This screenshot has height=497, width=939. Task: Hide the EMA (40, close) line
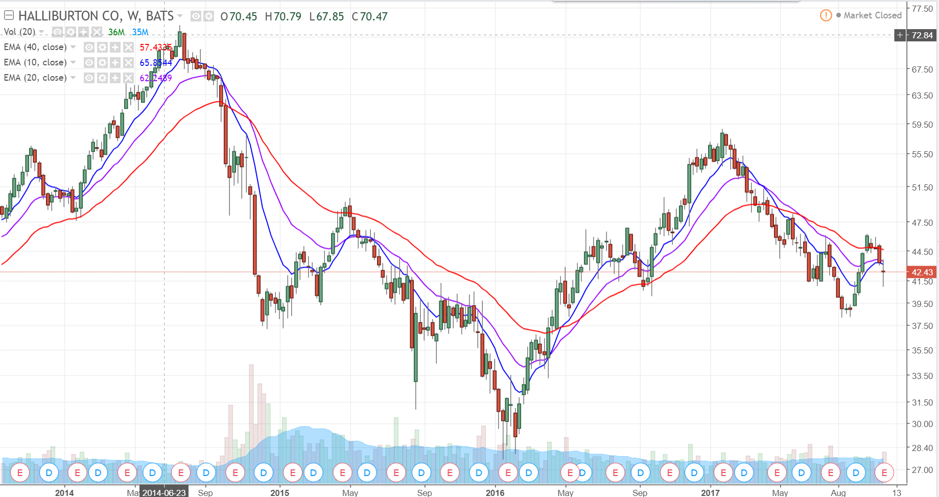tap(89, 48)
